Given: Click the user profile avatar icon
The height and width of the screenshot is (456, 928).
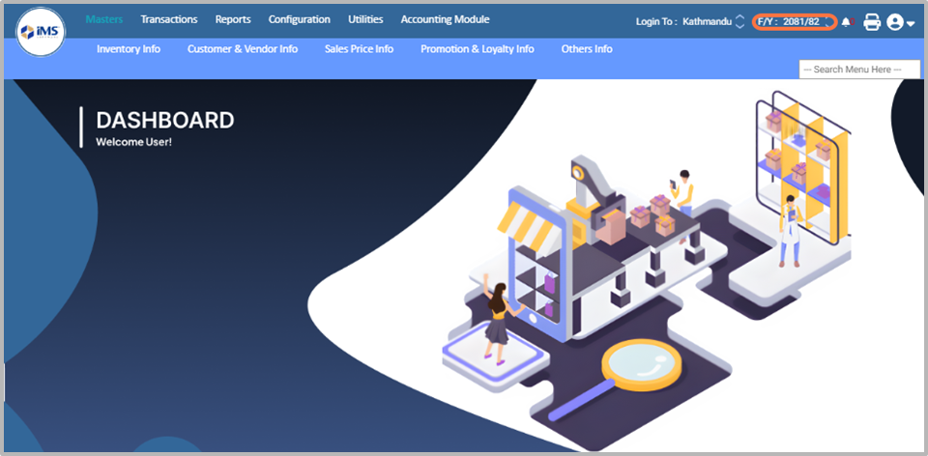Looking at the screenshot, I should click(x=895, y=22).
